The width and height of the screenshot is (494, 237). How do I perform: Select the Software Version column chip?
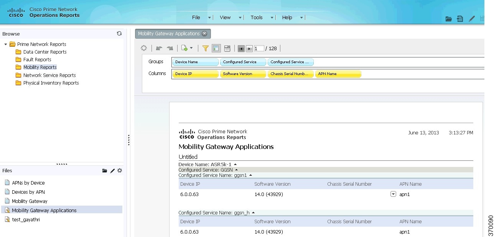pos(243,74)
